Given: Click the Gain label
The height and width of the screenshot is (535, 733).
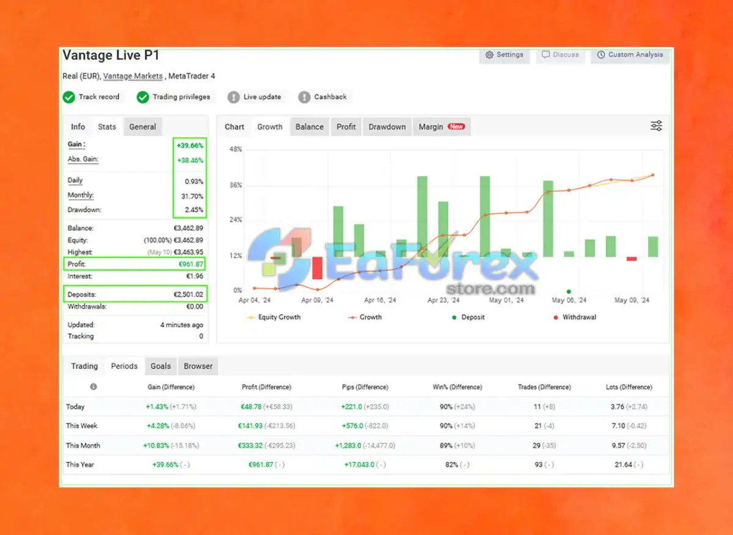Looking at the screenshot, I should [x=76, y=145].
